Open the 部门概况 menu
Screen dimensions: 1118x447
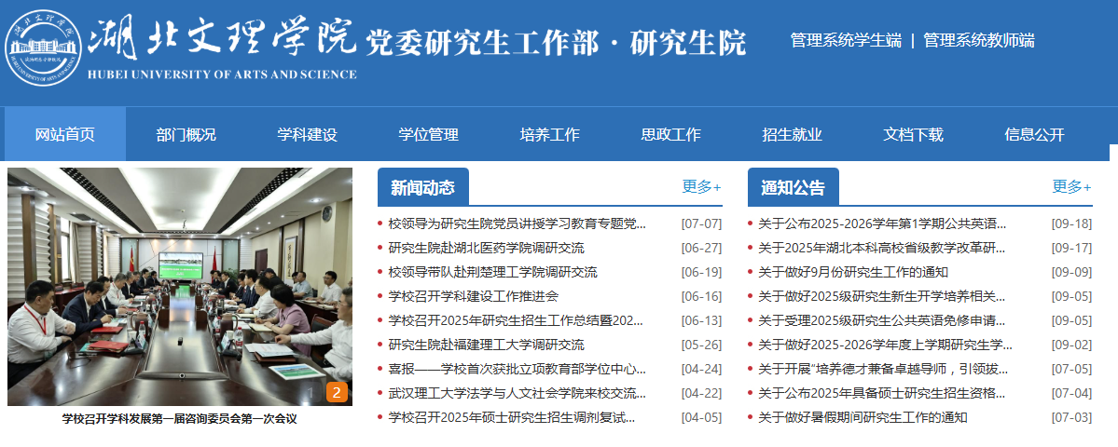[x=186, y=134]
